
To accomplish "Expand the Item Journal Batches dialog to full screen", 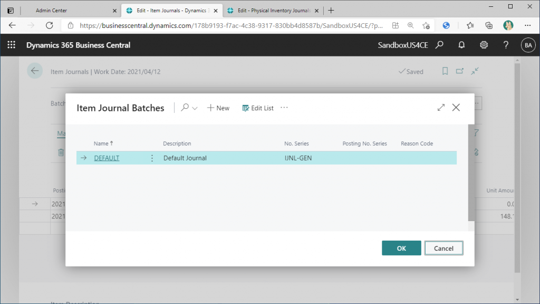I will pyautogui.click(x=441, y=108).
